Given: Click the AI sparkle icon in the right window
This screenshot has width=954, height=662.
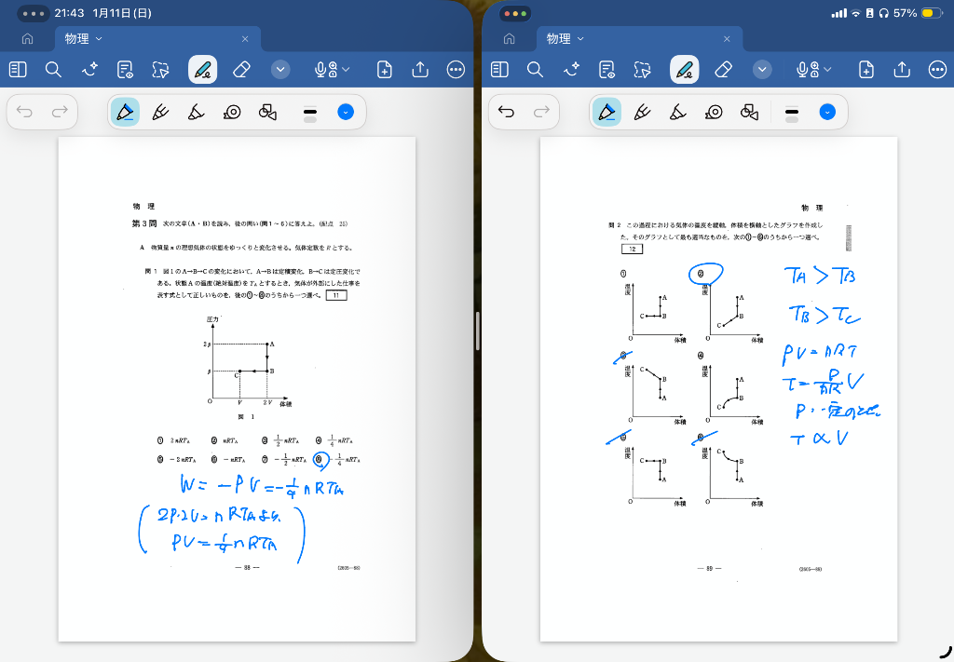Looking at the screenshot, I should (570, 70).
